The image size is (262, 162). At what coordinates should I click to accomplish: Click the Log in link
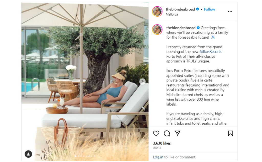point(158,157)
